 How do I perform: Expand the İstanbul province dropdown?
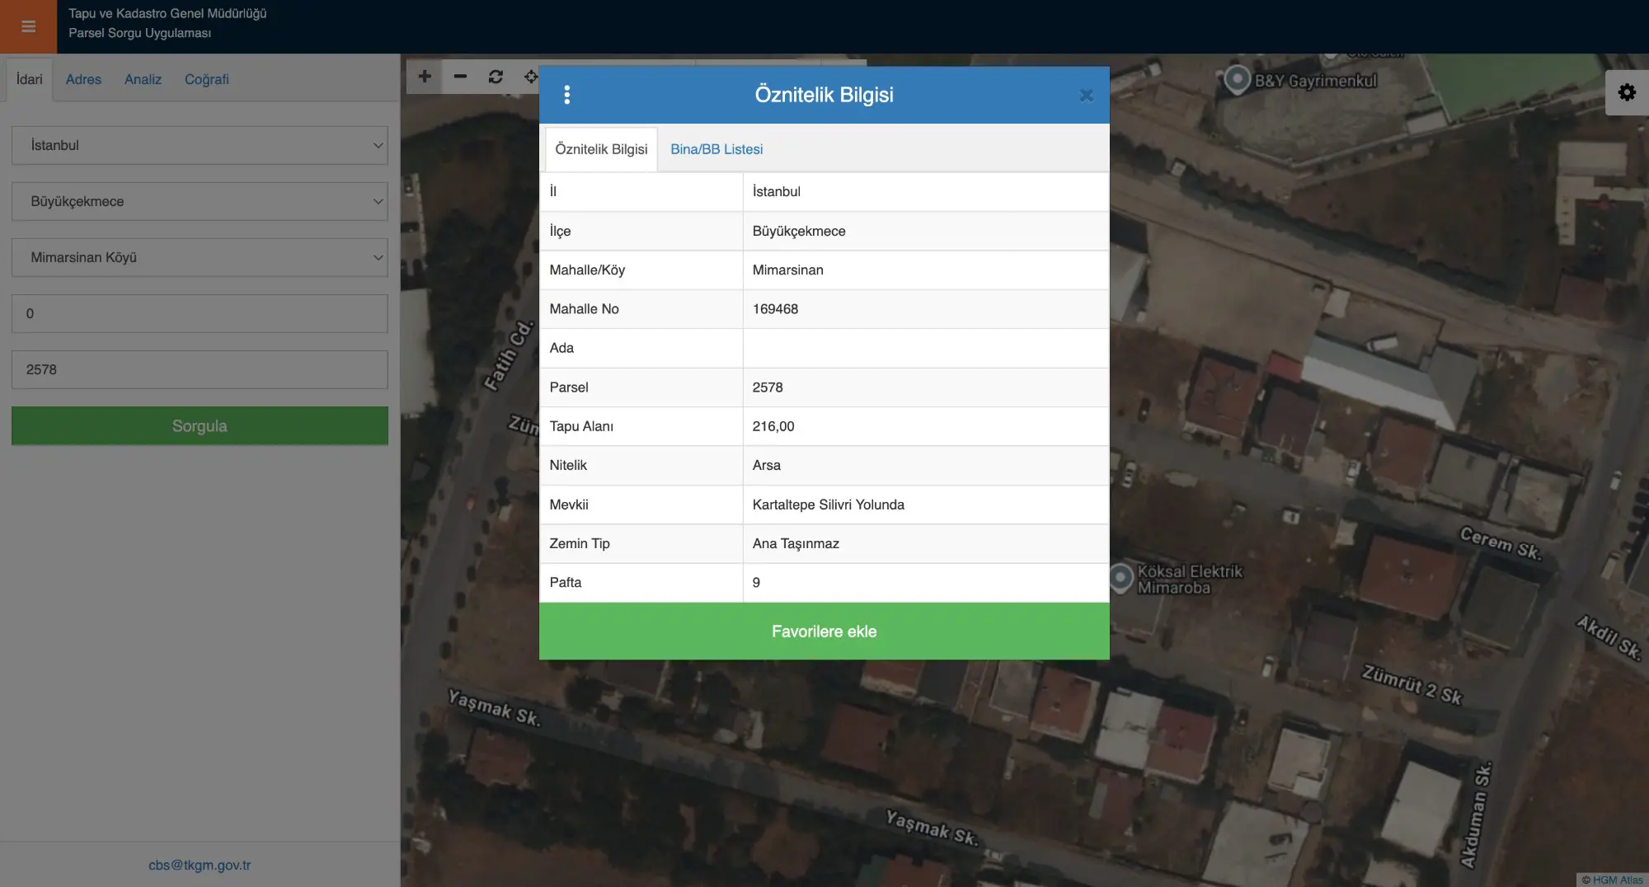(200, 145)
